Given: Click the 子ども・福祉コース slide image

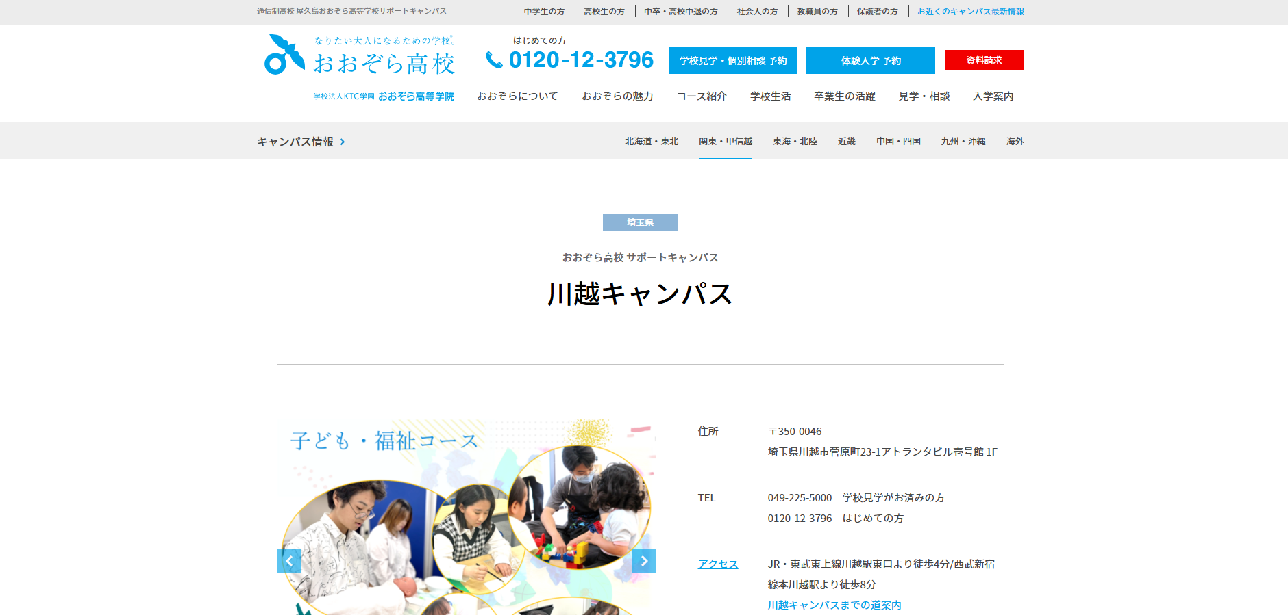Looking at the screenshot, I should tap(466, 513).
